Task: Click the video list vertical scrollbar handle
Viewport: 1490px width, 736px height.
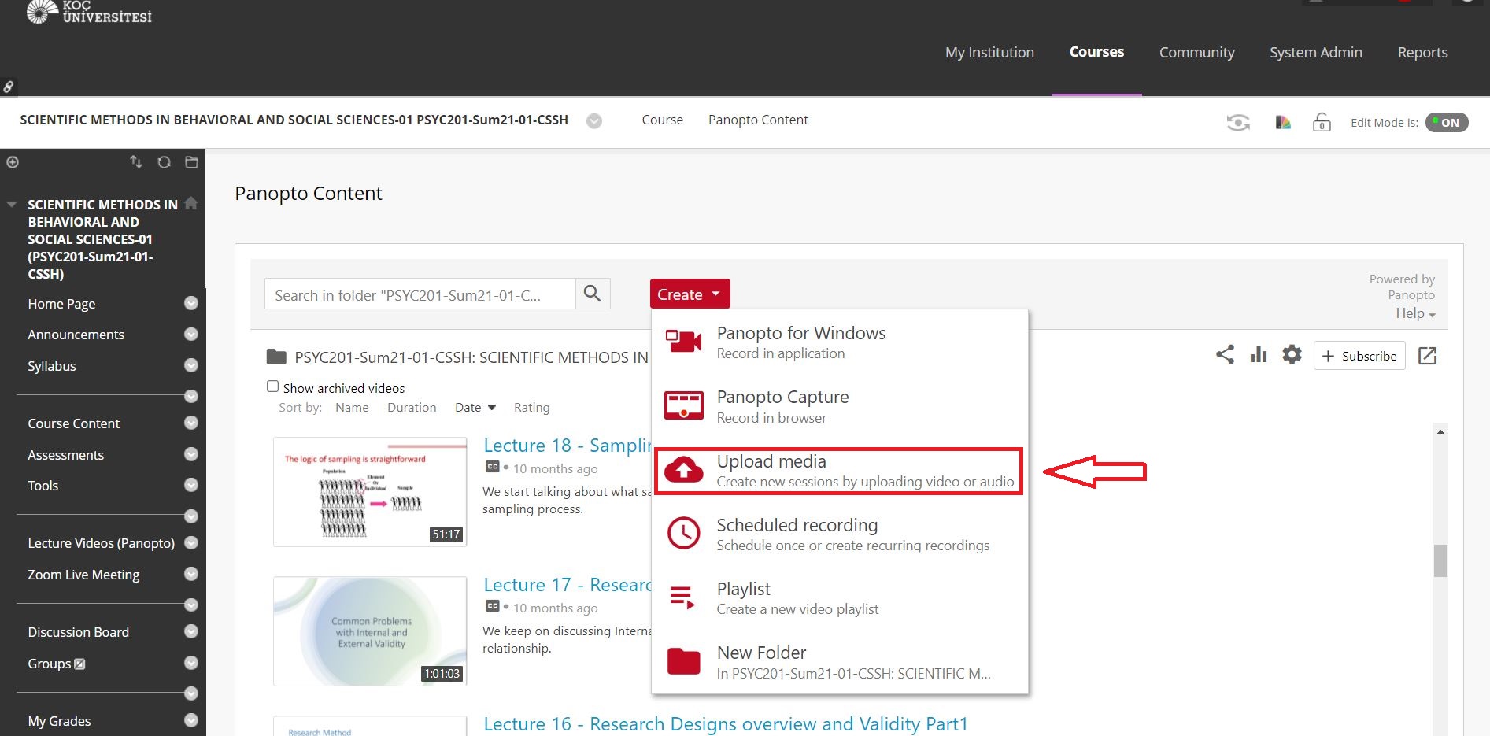Action: point(1440,560)
